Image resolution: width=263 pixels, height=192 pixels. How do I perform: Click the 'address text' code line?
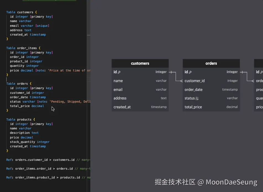[x=21, y=30]
